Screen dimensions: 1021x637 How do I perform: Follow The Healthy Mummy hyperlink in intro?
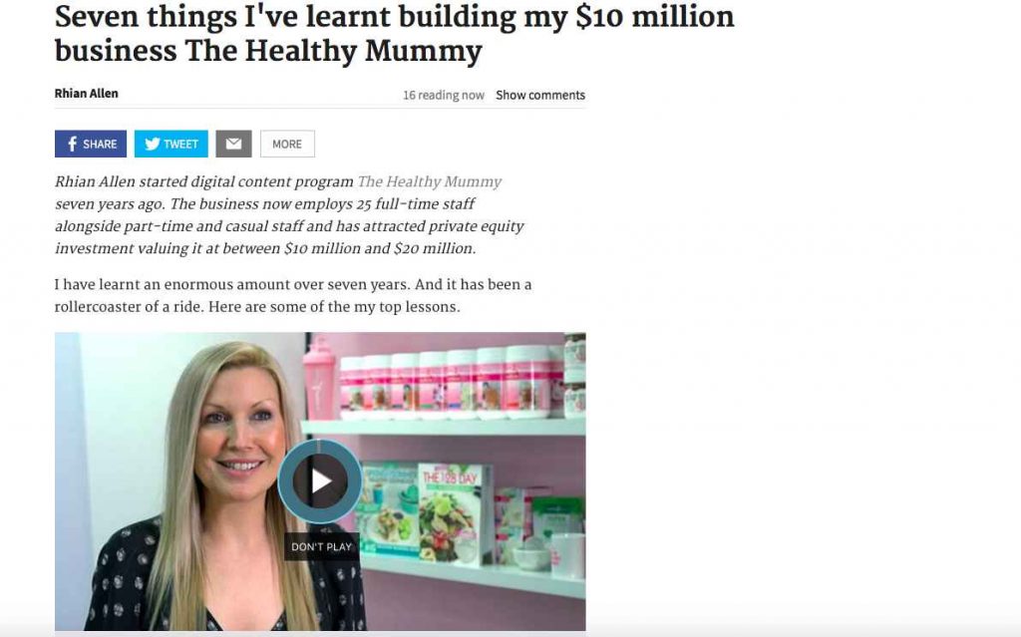[x=430, y=181]
